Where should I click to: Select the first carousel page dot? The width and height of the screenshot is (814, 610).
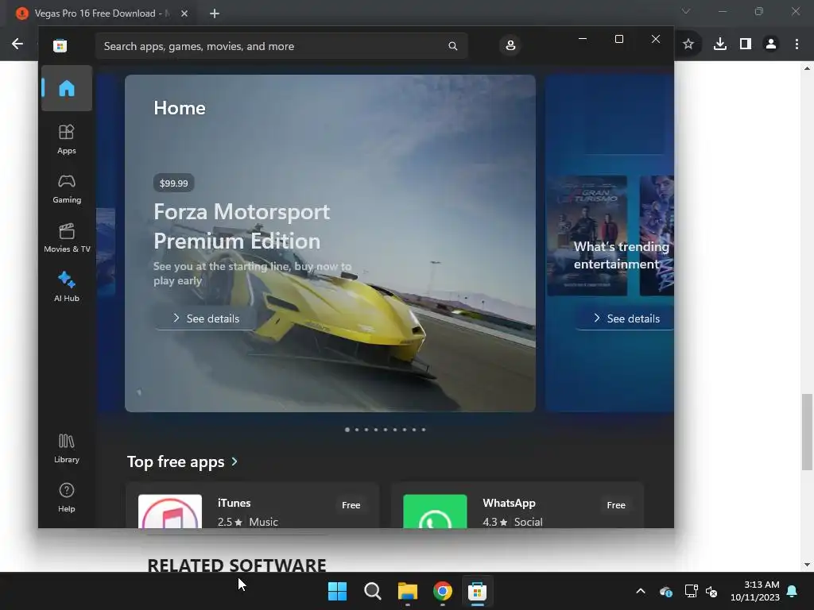click(x=347, y=430)
